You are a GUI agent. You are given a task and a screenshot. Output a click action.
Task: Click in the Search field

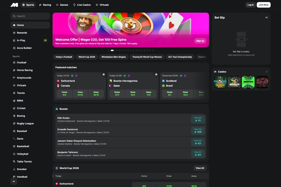pyautogui.click(x=30, y=16)
